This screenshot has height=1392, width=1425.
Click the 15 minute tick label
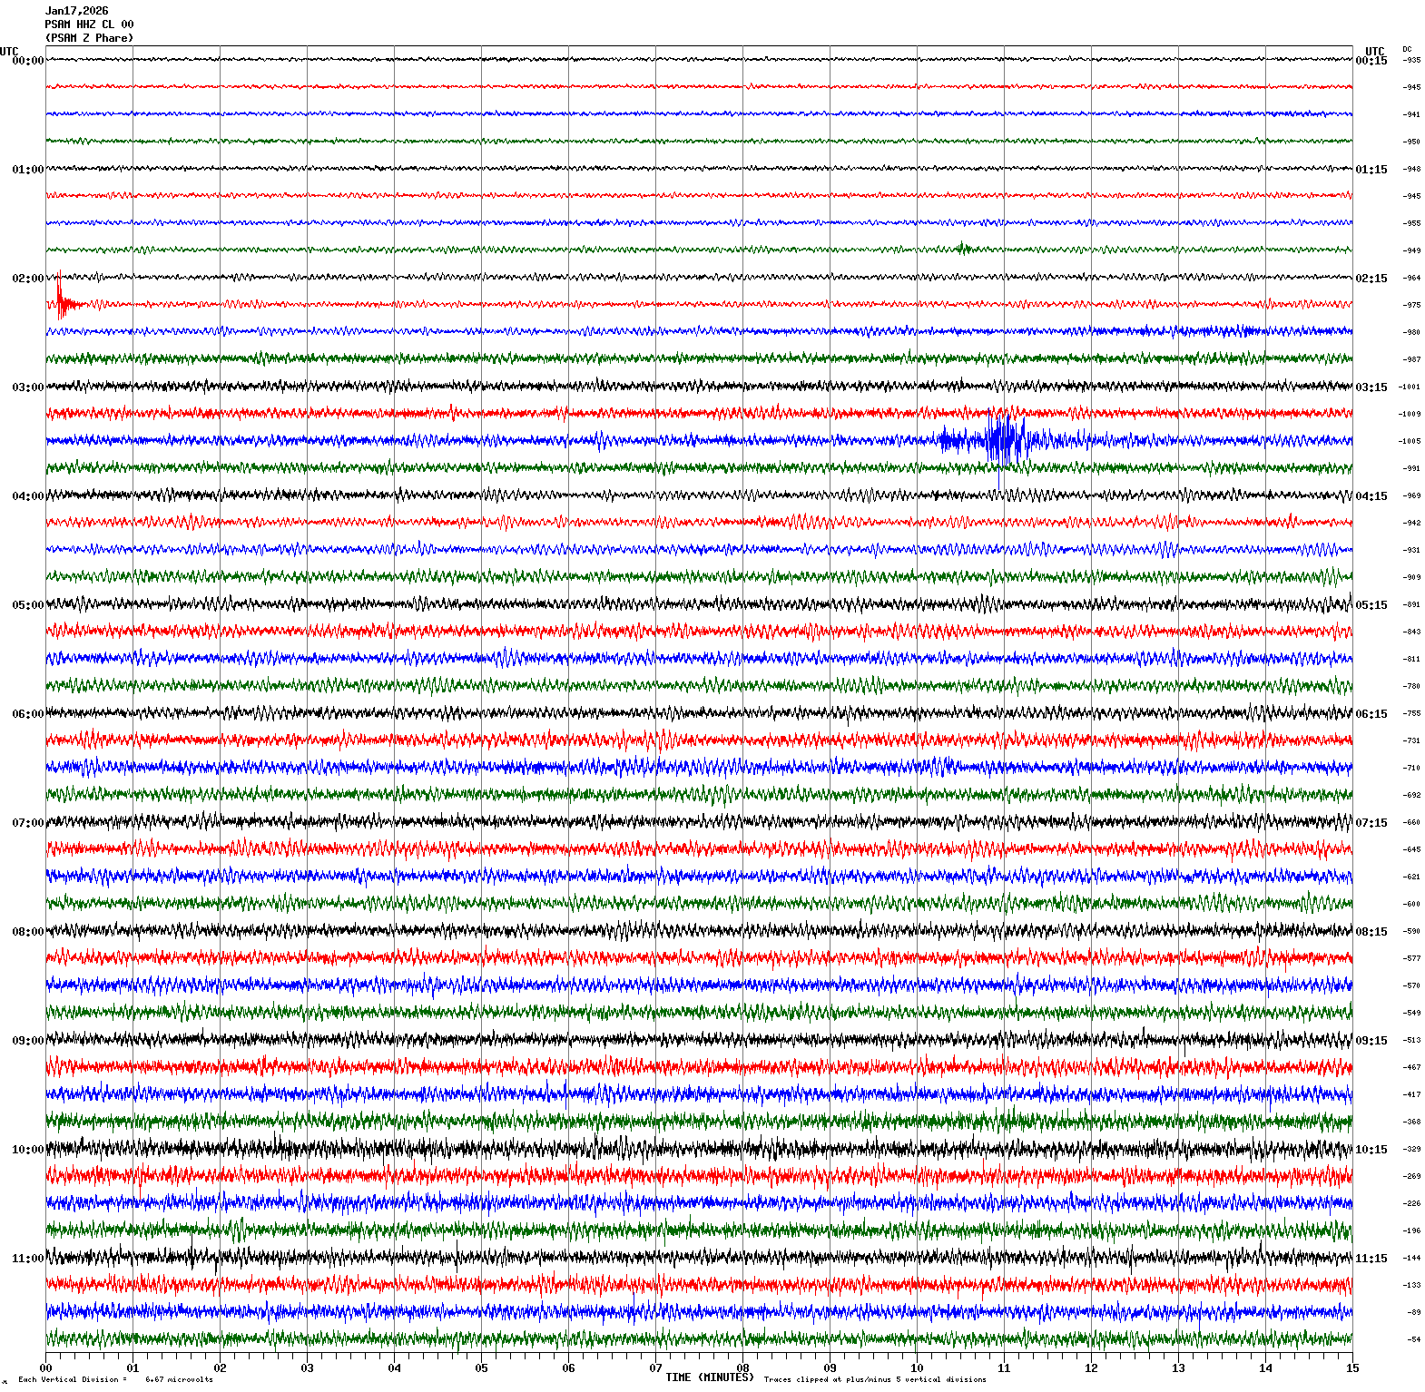pyautogui.click(x=1352, y=1368)
